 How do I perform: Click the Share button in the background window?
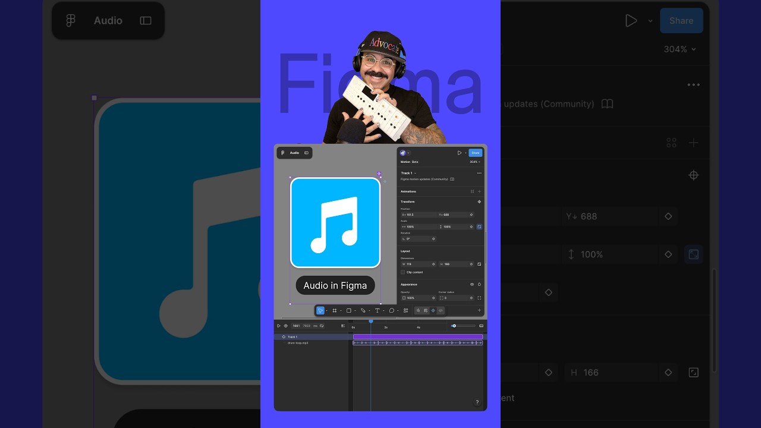[681, 21]
